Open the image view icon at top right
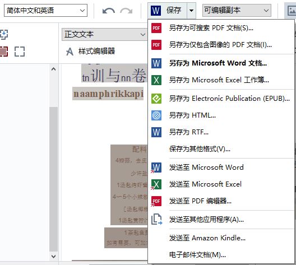Screen dimensions: 296x265 pyautogui.click(x=292, y=11)
